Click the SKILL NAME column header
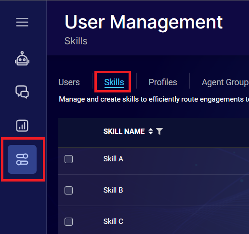The image size is (249, 234). pyautogui.click(x=124, y=131)
